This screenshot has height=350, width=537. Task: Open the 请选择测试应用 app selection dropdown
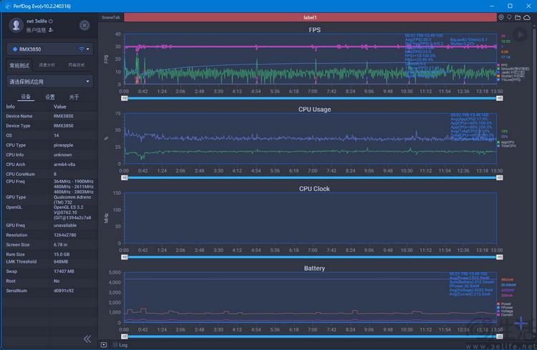(x=49, y=82)
